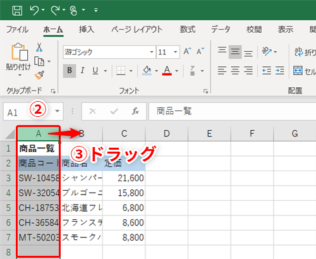
Task: Open the ページ レイアウト tab
Action: coord(137,30)
